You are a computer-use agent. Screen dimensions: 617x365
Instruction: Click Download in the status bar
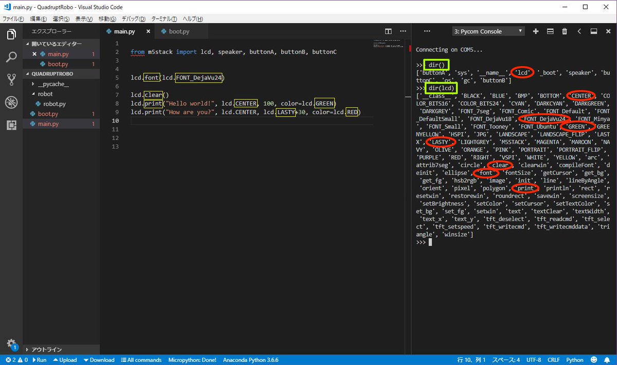(x=99, y=360)
